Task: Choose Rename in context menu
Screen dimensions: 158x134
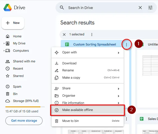Action: (88, 70)
